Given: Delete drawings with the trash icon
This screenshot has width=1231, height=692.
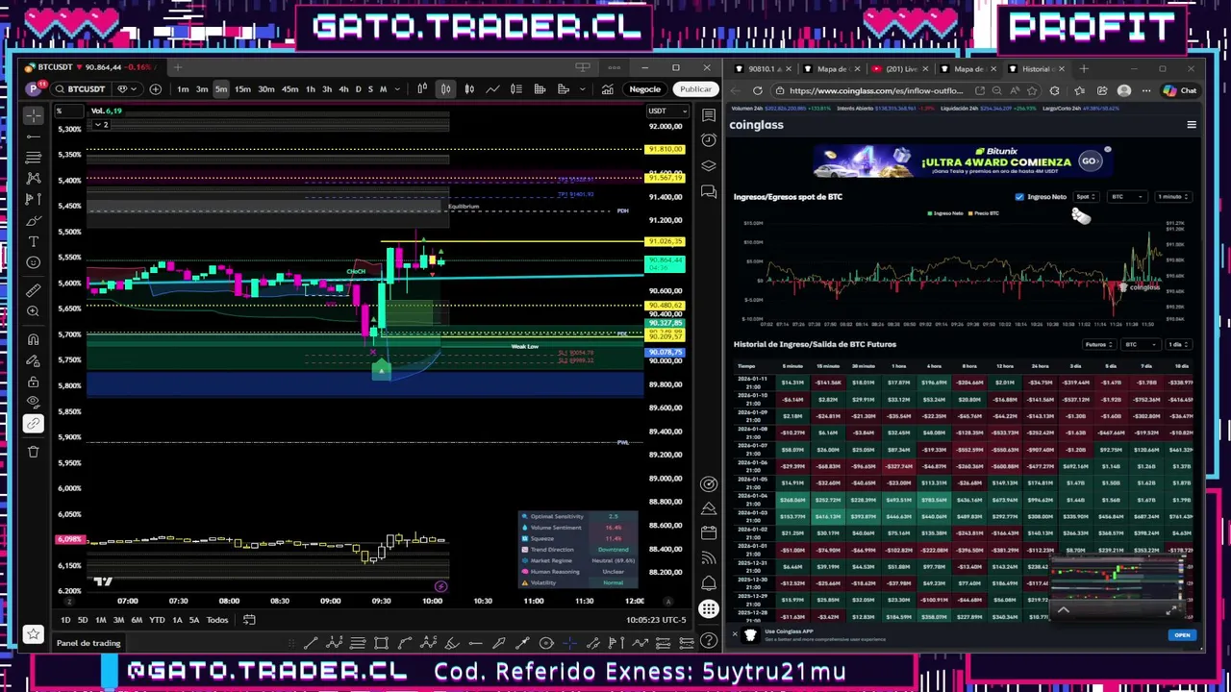Looking at the screenshot, I should point(34,451).
